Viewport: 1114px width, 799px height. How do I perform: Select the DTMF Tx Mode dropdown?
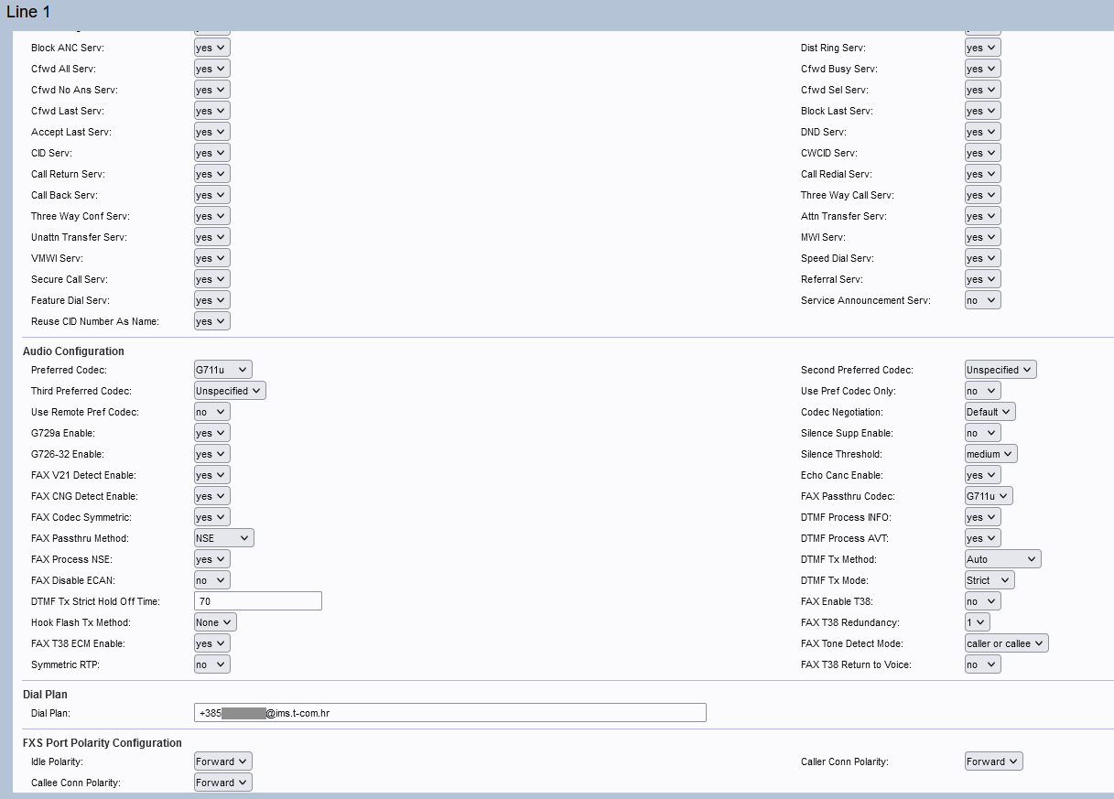click(x=989, y=580)
